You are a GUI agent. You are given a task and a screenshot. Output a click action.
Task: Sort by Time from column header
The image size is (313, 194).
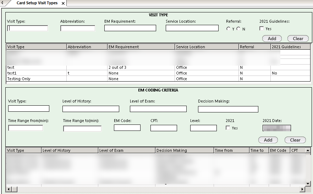click(231, 150)
